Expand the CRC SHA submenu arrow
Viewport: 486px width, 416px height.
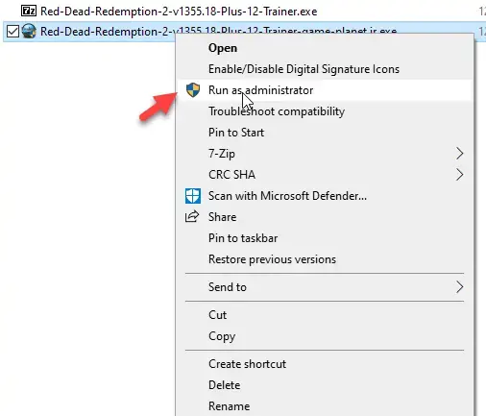click(459, 175)
